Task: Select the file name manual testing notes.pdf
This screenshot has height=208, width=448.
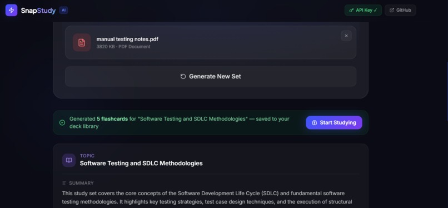Action: 127,39
